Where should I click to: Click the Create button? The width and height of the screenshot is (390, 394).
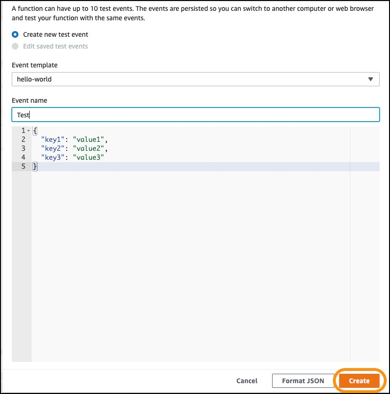[x=359, y=381]
